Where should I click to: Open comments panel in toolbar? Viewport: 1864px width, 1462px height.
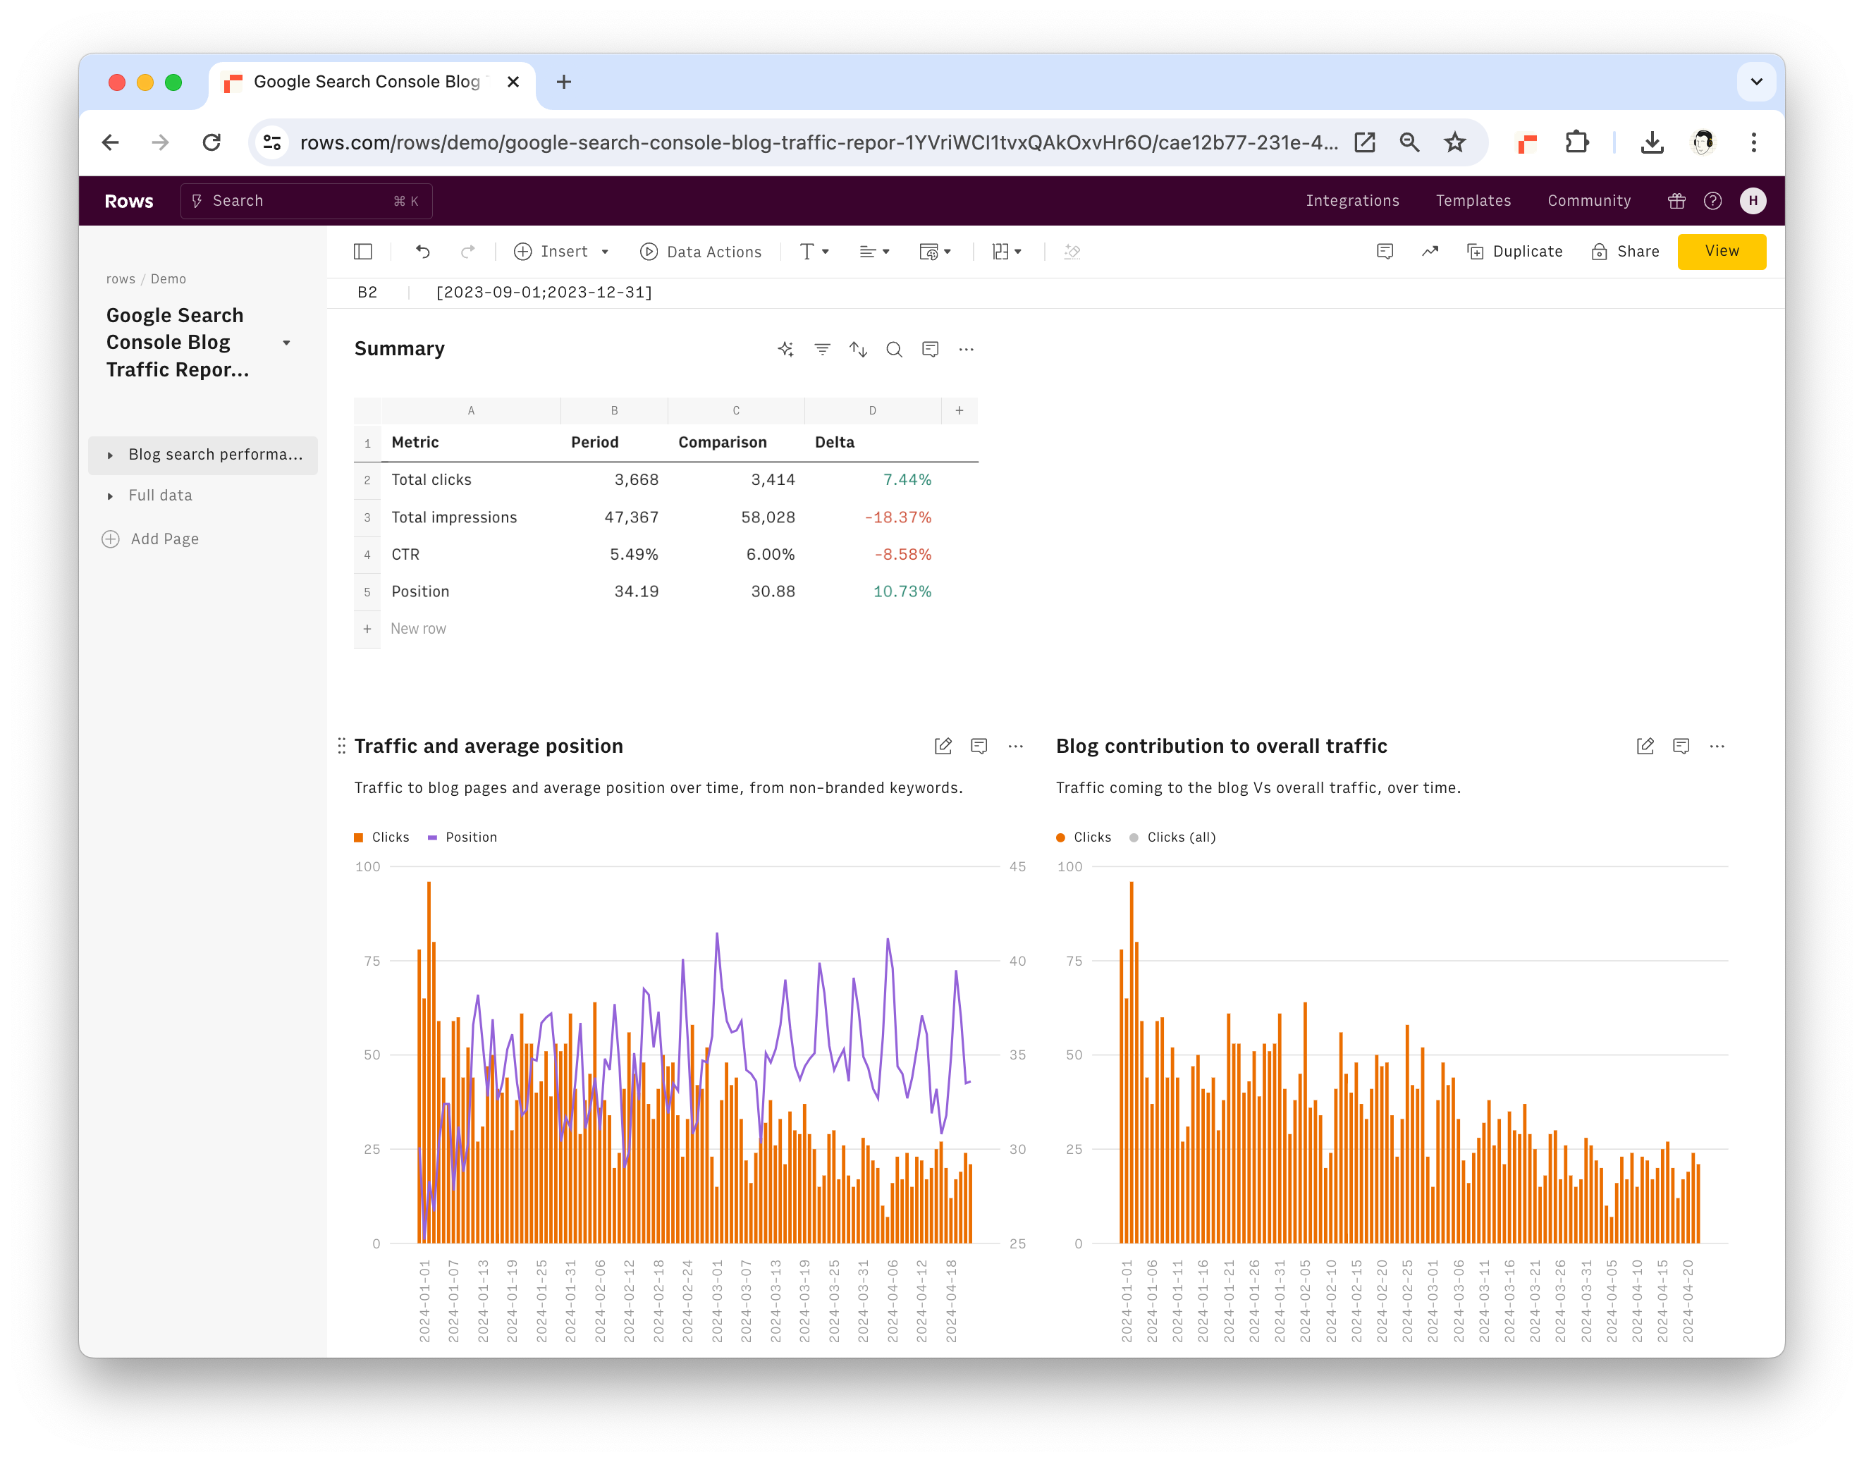(x=1385, y=252)
